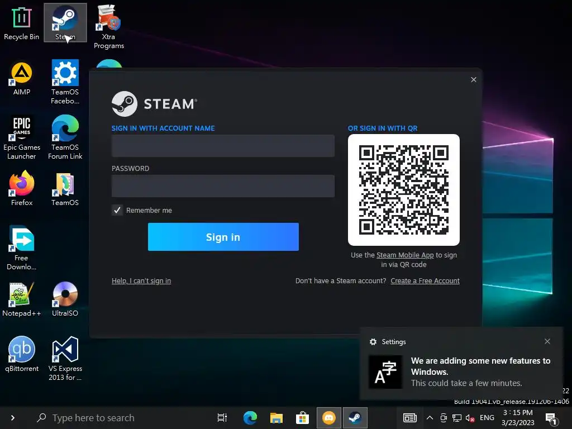Click the new Windows features notification text
The image size is (572, 429).
(x=480, y=371)
